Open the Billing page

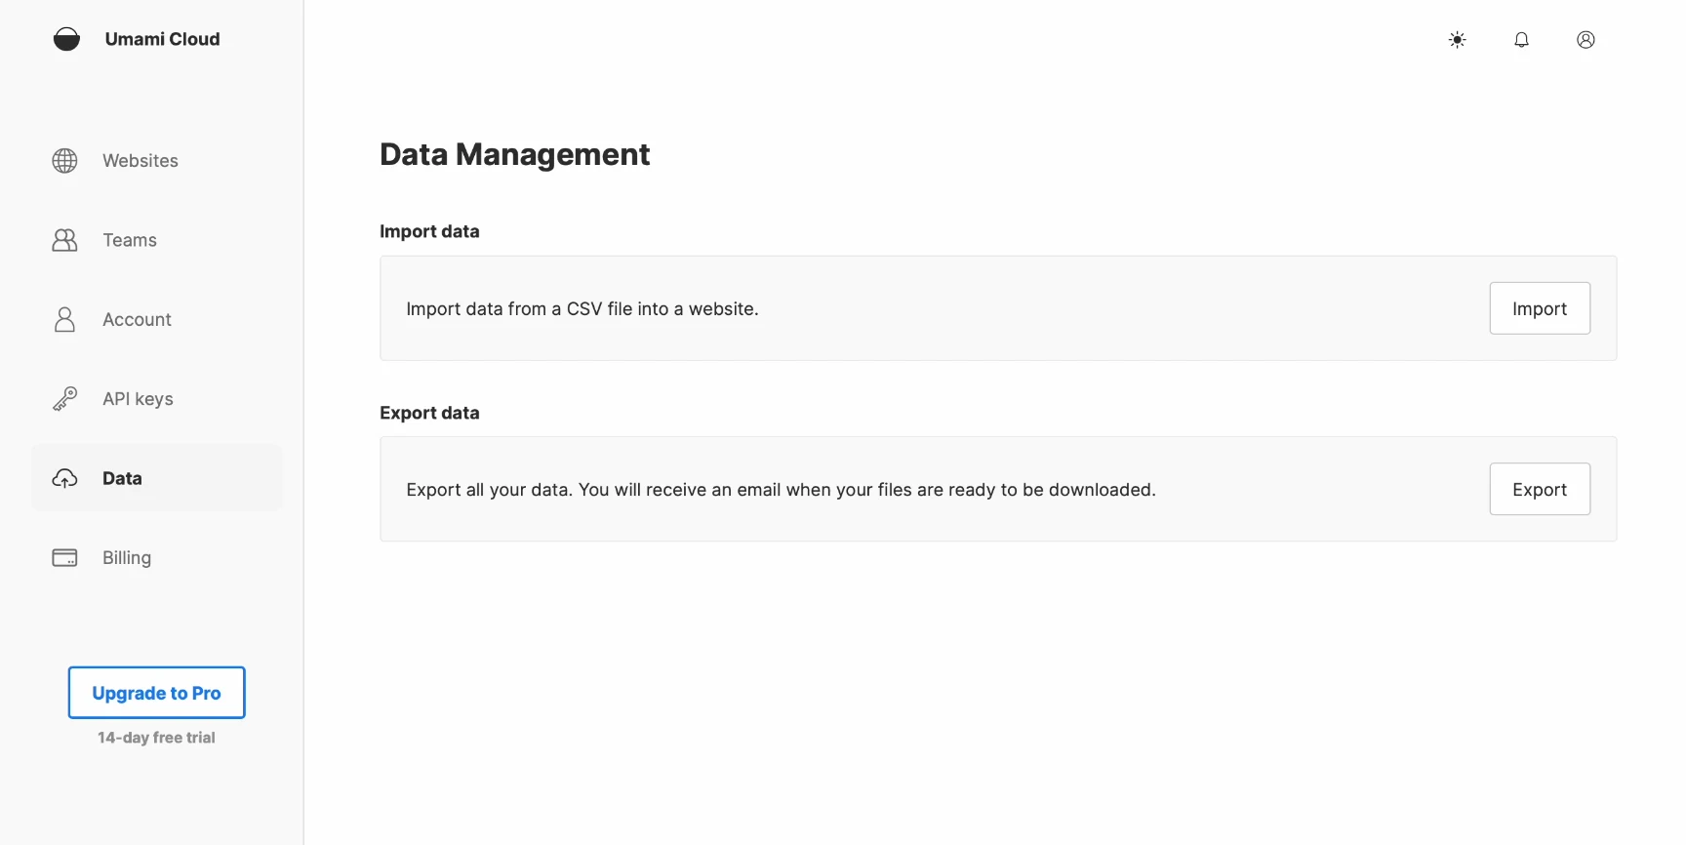coord(126,557)
